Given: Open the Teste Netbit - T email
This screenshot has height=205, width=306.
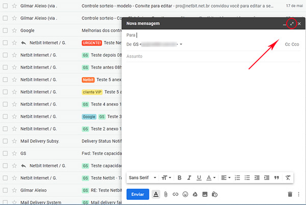Looking at the screenshot, I should point(106,178).
